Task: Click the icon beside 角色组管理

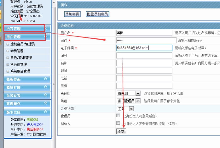Action: 8,64
